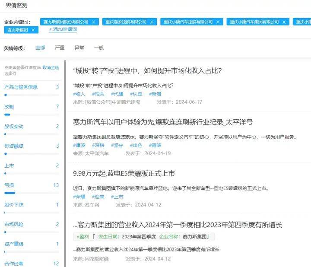Remove the short 赛力斯集团 keyword tag via its X
This screenshot has width=311, height=267.
33,30
